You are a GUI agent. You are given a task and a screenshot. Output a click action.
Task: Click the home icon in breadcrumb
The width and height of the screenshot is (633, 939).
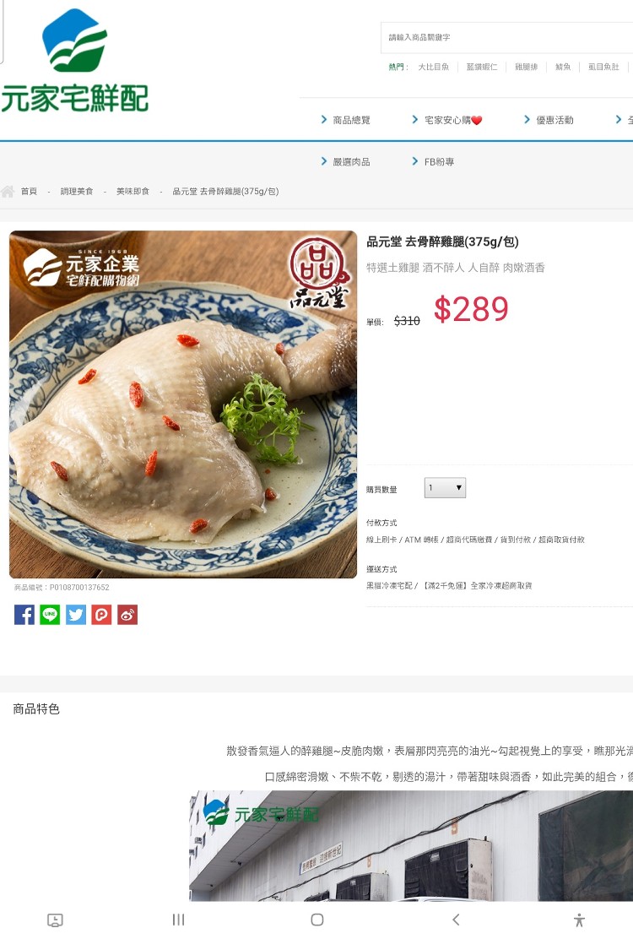[8, 192]
